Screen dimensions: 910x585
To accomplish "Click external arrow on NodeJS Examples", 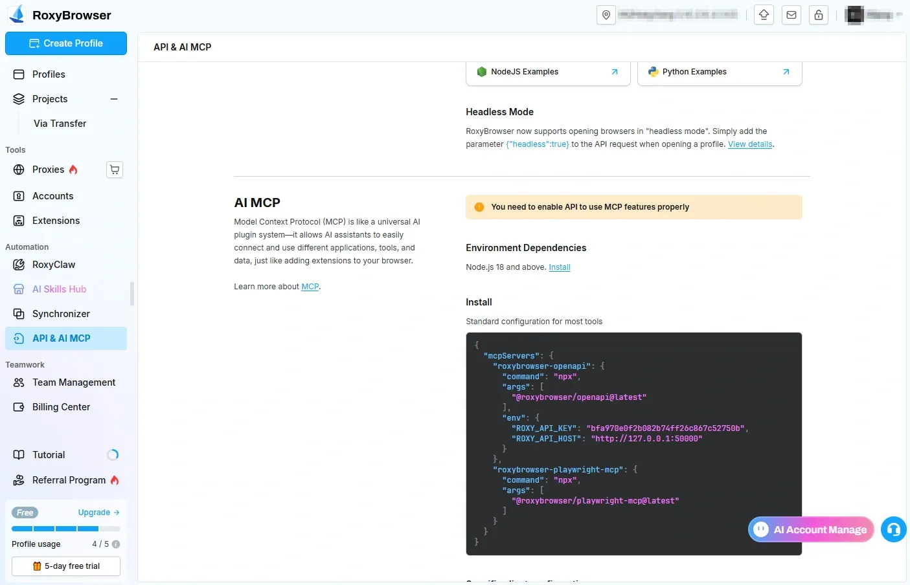I will pyautogui.click(x=615, y=72).
